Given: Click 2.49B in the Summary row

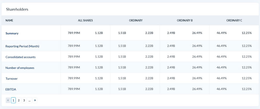Looking at the screenshot, I should (x=171, y=33).
